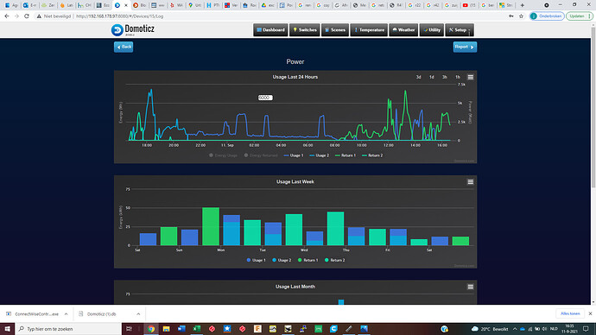The image size is (596, 335).
Task: Click the browser address bar URL
Action: coord(120,16)
